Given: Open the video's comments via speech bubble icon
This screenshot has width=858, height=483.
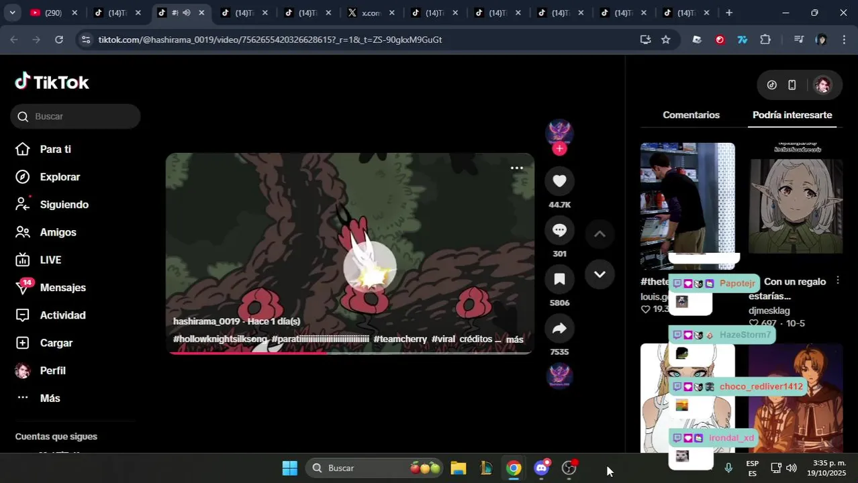Looking at the screenshot, I should pos(559,230).
